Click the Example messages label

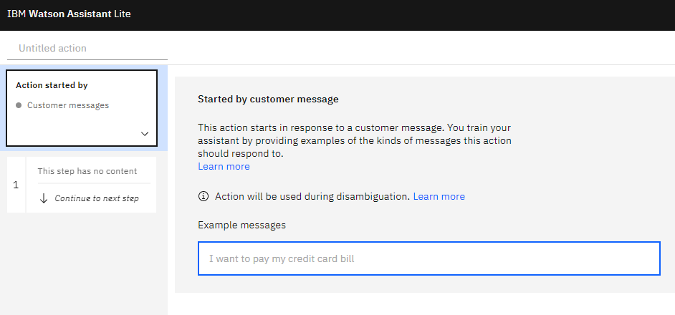tap(242, 225)
